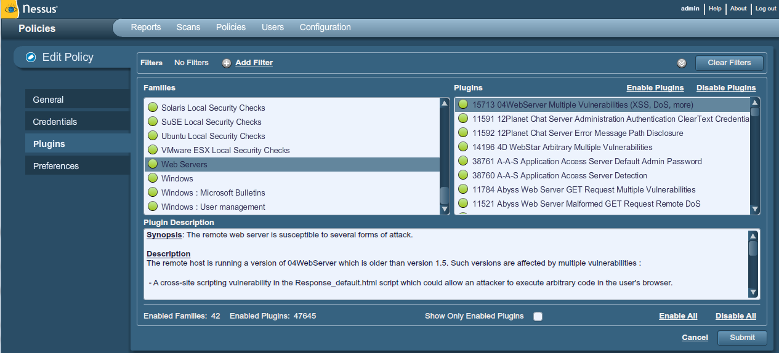
Task: Toggle green dot for plugin 38760 A-A-S Detection
Action: point(463,175)
